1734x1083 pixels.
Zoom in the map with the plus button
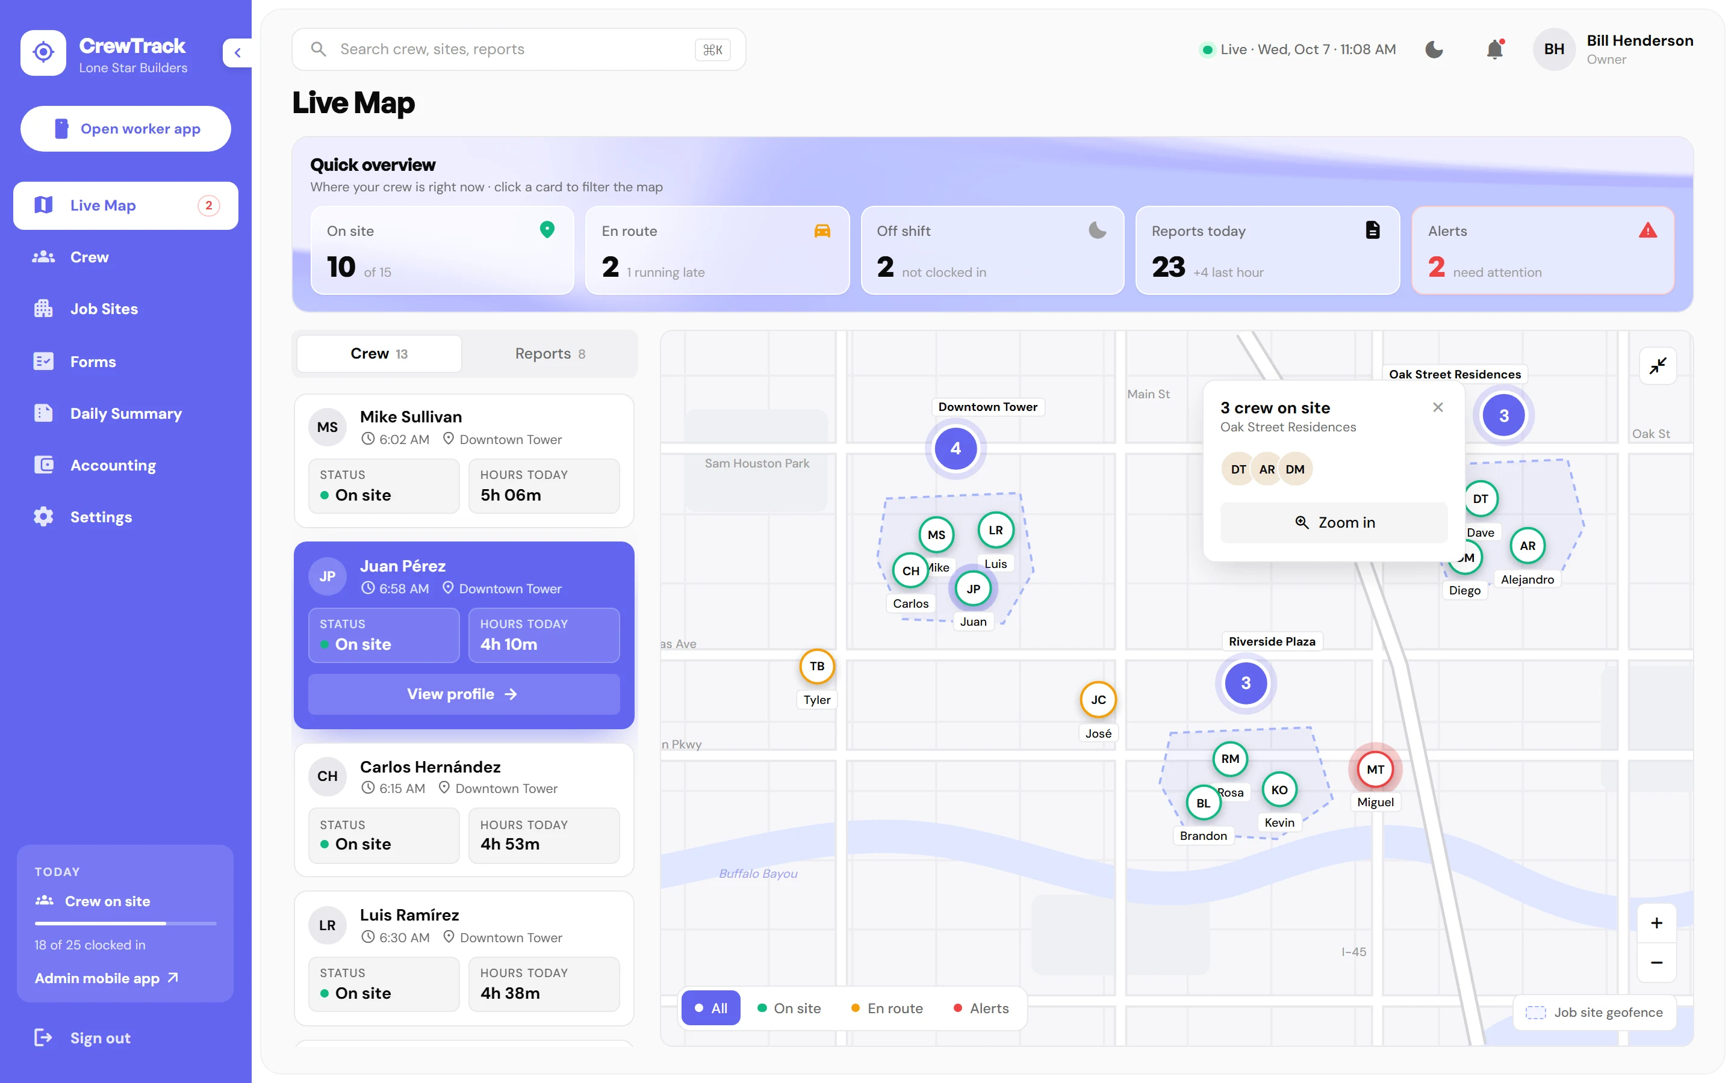coord(1656,924)
